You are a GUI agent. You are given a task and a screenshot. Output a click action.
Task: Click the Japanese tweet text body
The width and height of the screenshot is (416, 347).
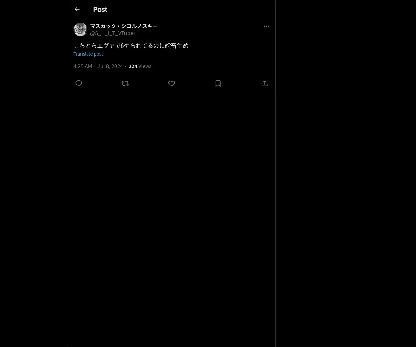click(131, 45)
